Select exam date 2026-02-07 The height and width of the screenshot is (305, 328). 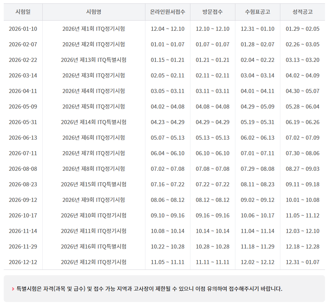pyautogui.click(x=23, y=44)
